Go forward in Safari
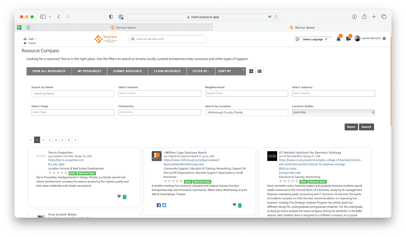The width and height of the screenshot is (406, 237). point(68,17)
